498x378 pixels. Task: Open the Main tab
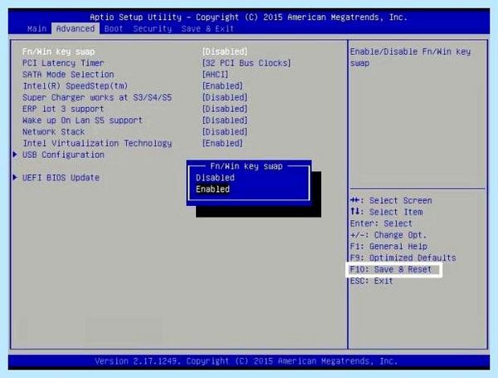pos(37,28)
